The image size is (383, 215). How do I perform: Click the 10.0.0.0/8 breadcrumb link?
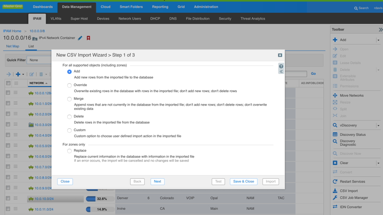[37, 31]
